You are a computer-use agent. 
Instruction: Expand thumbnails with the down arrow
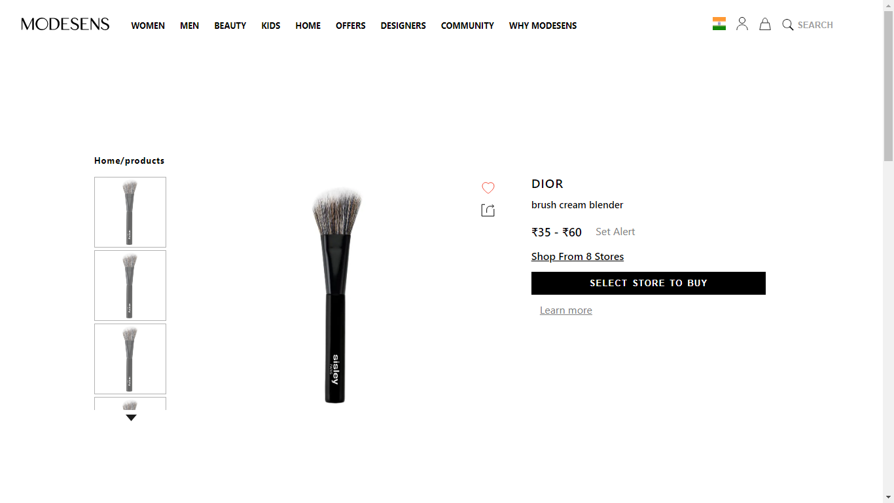[x=131, y=418]
